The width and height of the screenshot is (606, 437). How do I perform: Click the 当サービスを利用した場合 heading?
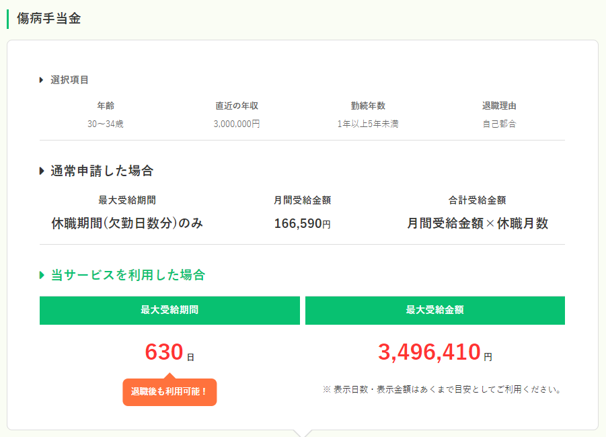tap(128, 275)
